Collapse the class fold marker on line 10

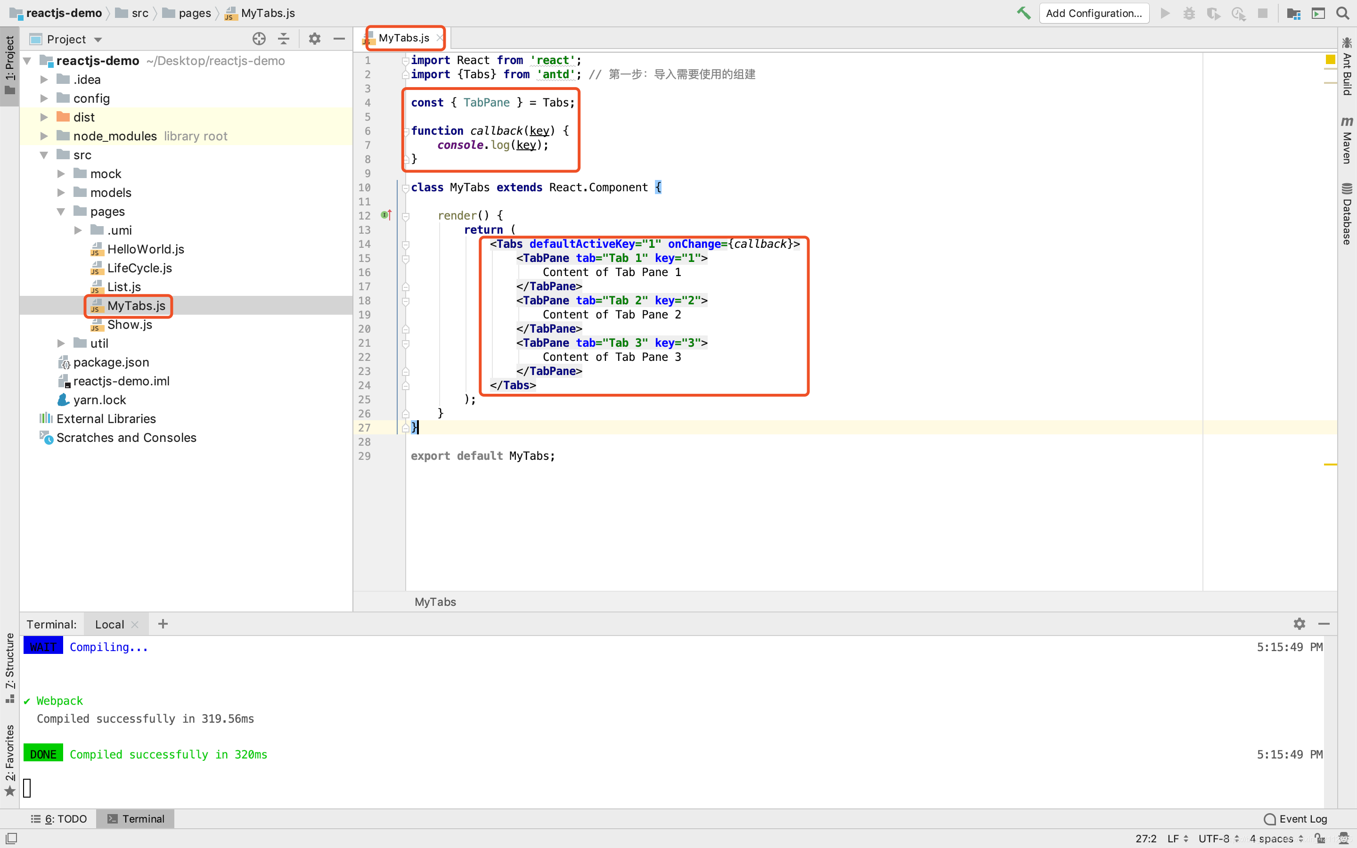(x=405, y=188)
